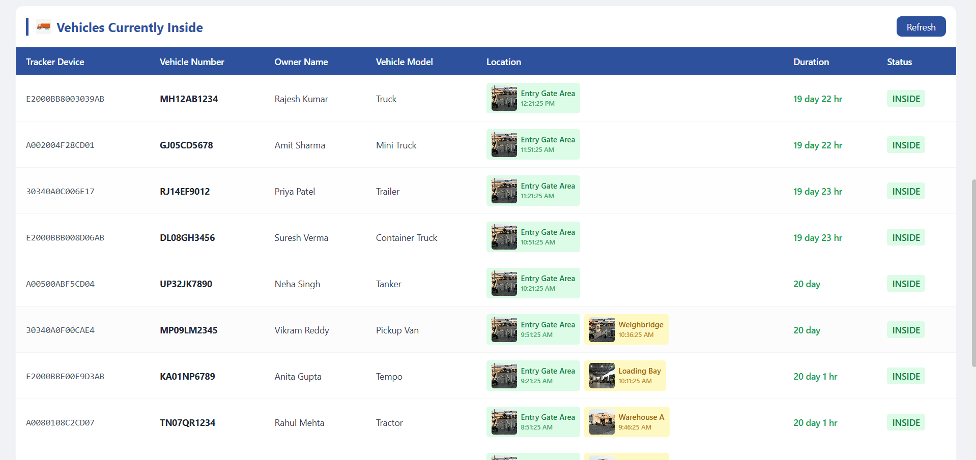Sort by the Duration column header
Viewport: 976px width, 460px height.
tap(811, 62)
